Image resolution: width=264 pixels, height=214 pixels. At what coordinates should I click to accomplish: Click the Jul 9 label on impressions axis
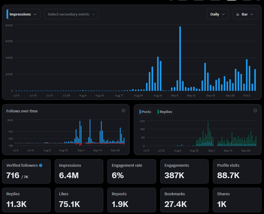16,96
